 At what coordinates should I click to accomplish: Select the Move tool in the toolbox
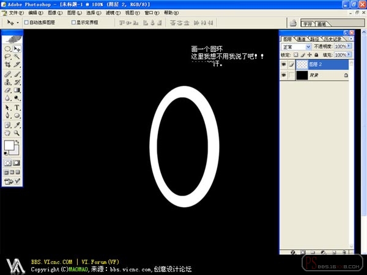point(17,49)
